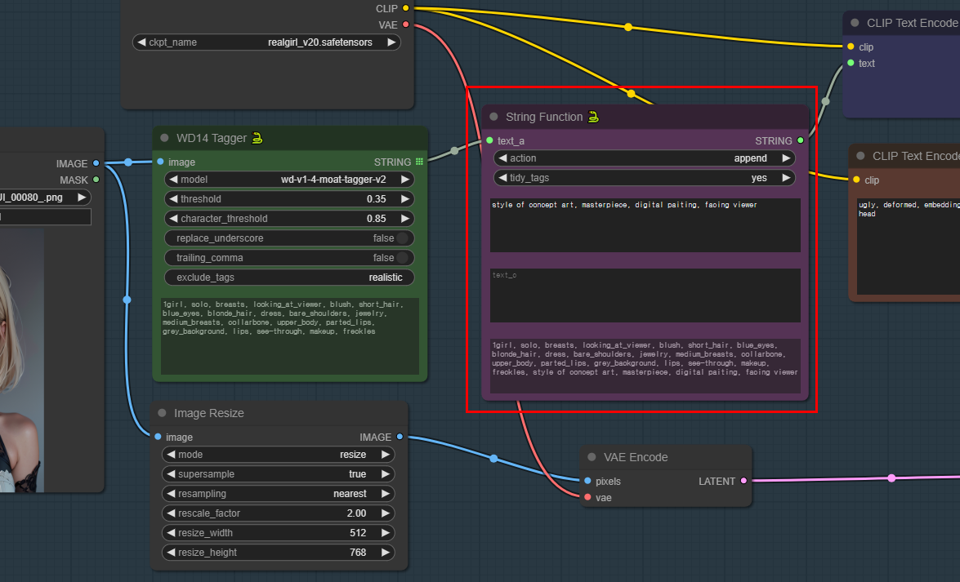The image size is (960, 582).
Task: Select previous checkpoint with ckpt_name left arrow
Action: (141, 42)
